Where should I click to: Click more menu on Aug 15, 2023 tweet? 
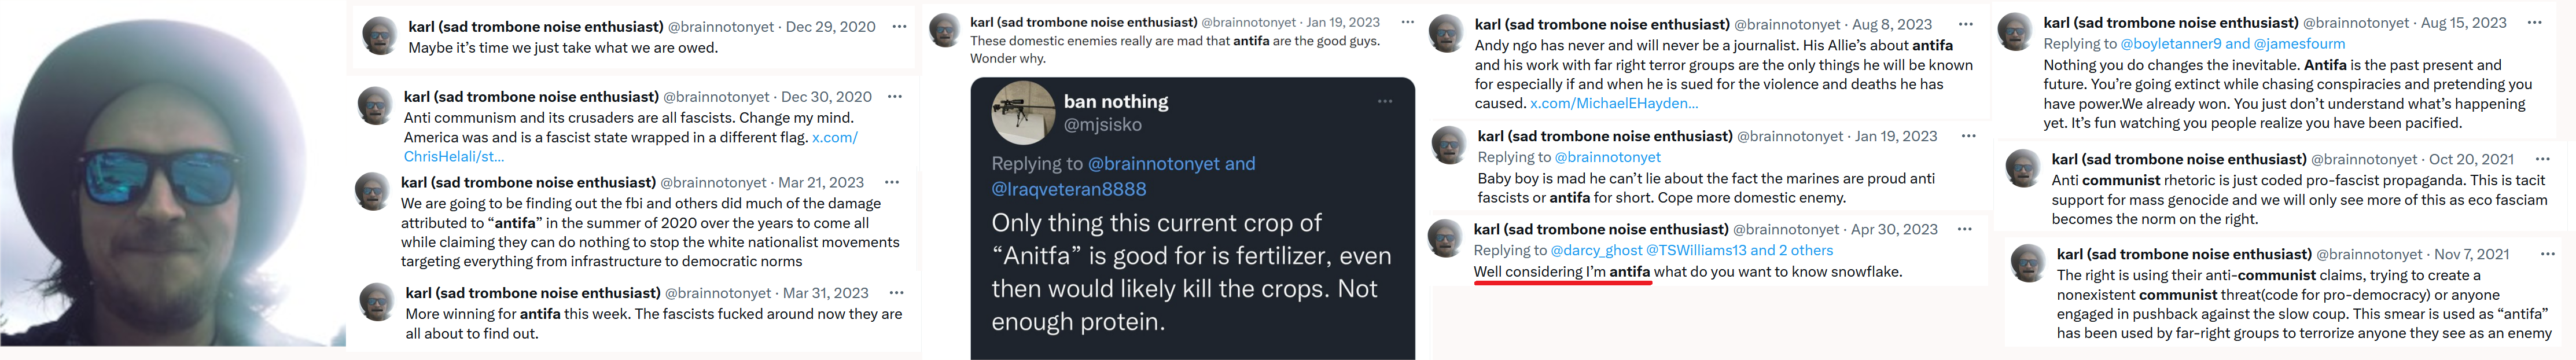tap(2534, 23)
